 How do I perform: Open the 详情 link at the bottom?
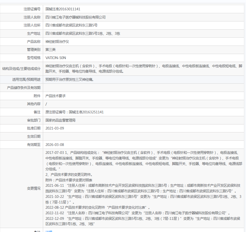pyautogui.click(x=49, y=231)
